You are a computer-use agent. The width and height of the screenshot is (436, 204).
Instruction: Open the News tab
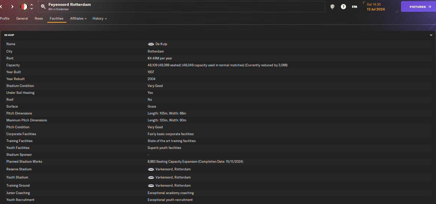[39, 19]
